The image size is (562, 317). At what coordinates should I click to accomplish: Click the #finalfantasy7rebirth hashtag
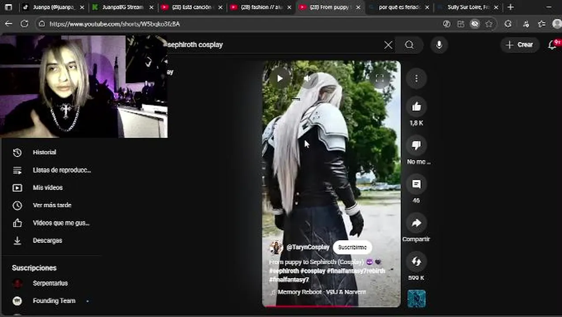(356, 271)
